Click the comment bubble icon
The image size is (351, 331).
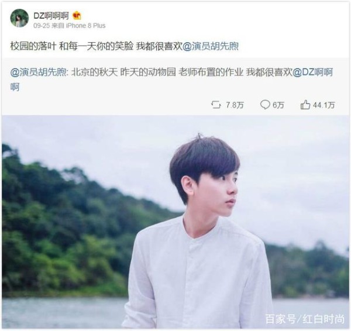265,105
